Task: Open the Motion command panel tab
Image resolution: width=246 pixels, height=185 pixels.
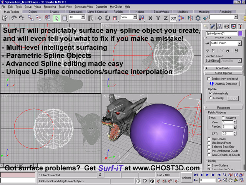Action: pyautogui.click(x=227, y=27)
